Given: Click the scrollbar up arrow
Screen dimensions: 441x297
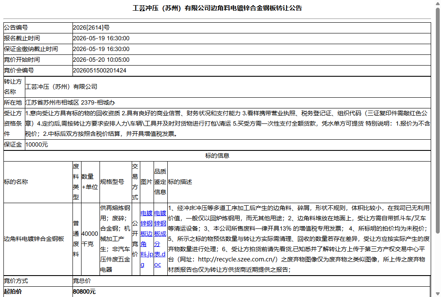Looking at the screenshot, I should (x=438, y=3).
